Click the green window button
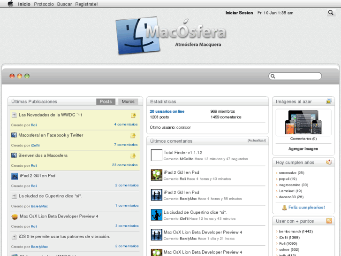Viewport: 341px width, 256px height. [x=27, y=76]
